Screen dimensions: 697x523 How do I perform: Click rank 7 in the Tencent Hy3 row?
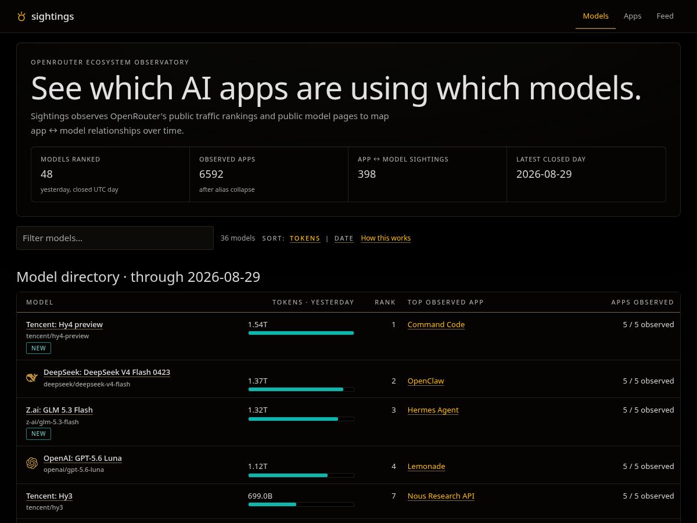pyautogui.click(x=393, y=496)
